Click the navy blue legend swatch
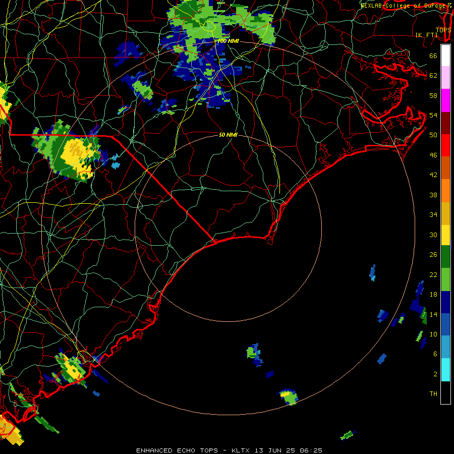 (x=445, y=302)
